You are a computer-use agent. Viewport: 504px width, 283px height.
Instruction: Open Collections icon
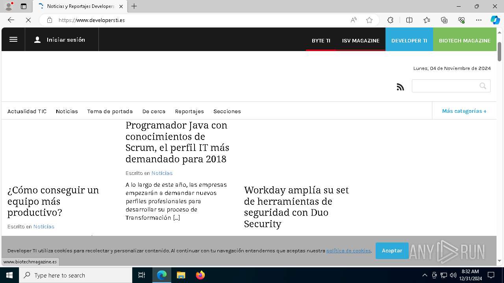pyautogui.click(x=444, y=20)
